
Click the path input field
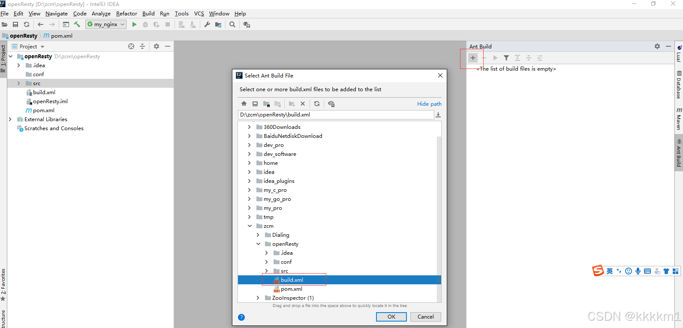(x=336, y=115)
